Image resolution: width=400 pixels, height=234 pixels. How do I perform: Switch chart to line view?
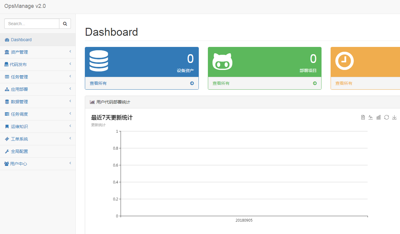(x=371, y=117)
